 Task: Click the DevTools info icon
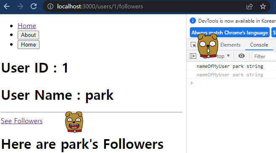point(193,21)
